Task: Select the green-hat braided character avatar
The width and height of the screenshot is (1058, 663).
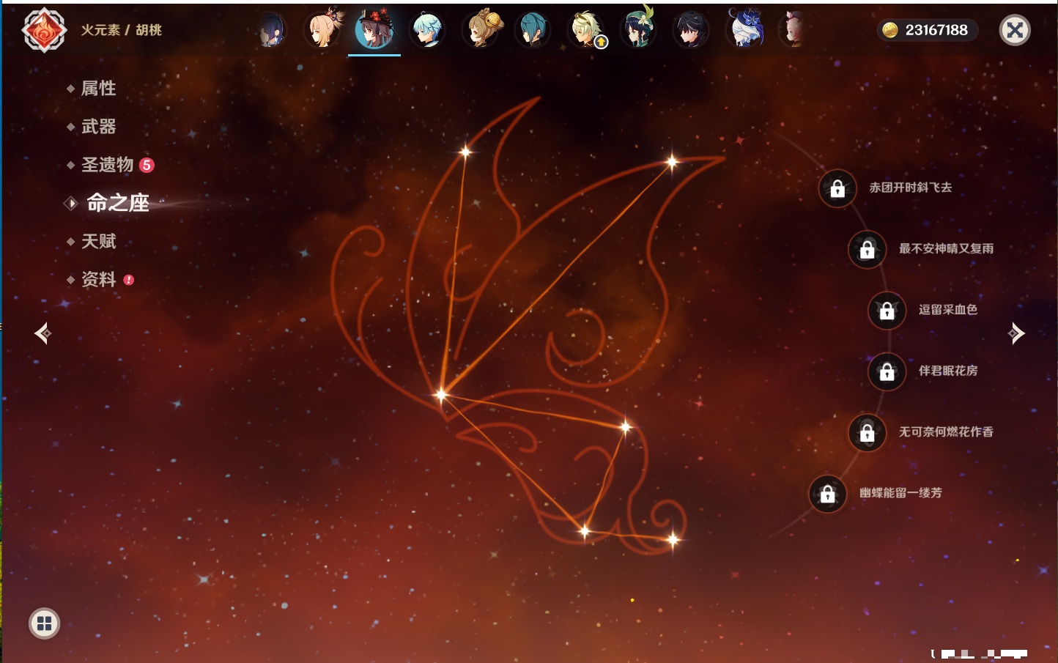Action: point(638,29)
